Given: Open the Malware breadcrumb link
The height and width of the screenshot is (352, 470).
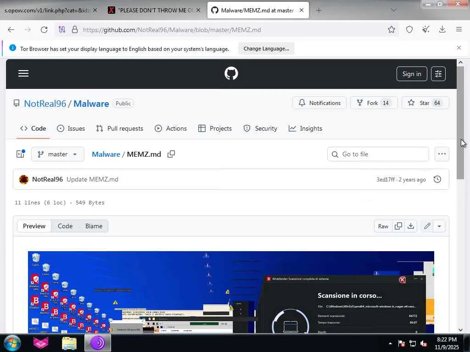Looking at the screenshot, I should tap(106, 154).
